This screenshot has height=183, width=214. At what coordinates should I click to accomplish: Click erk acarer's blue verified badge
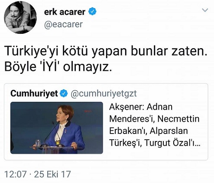92,11
